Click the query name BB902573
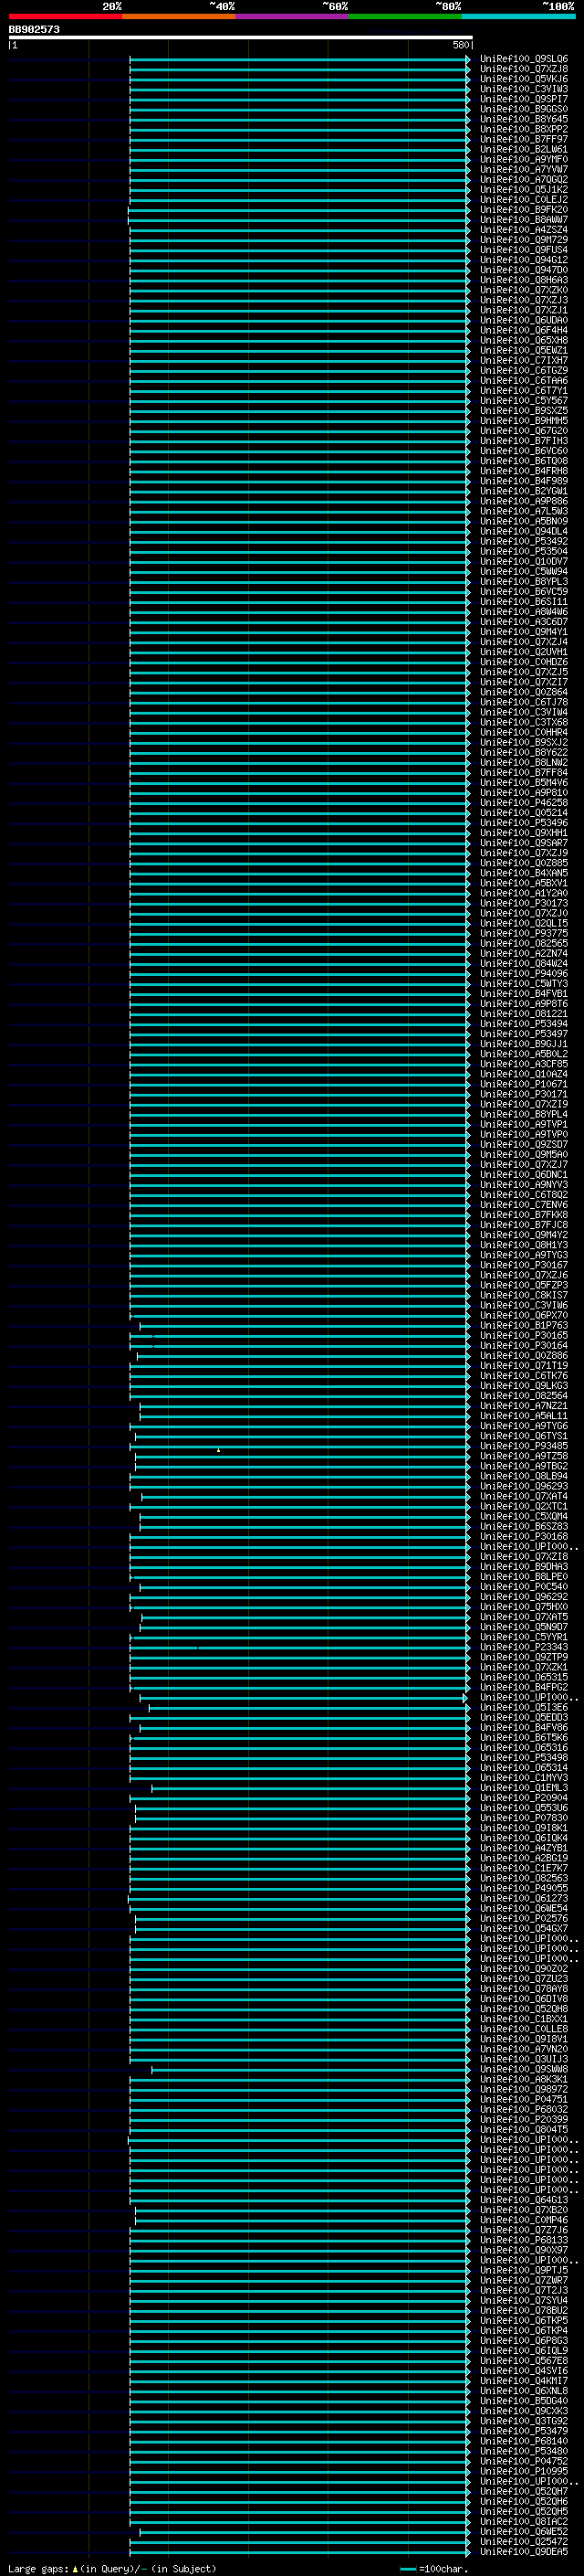This screenshot has width=584, height=2576. tap(34, 29)
